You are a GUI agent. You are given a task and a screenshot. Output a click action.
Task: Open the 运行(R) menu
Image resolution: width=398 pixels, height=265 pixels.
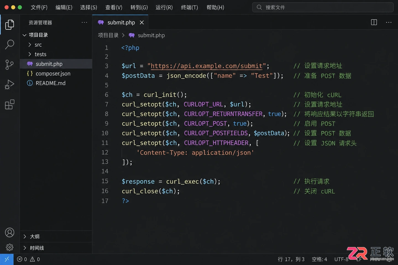pyautogui.click(x=164, y=7)
